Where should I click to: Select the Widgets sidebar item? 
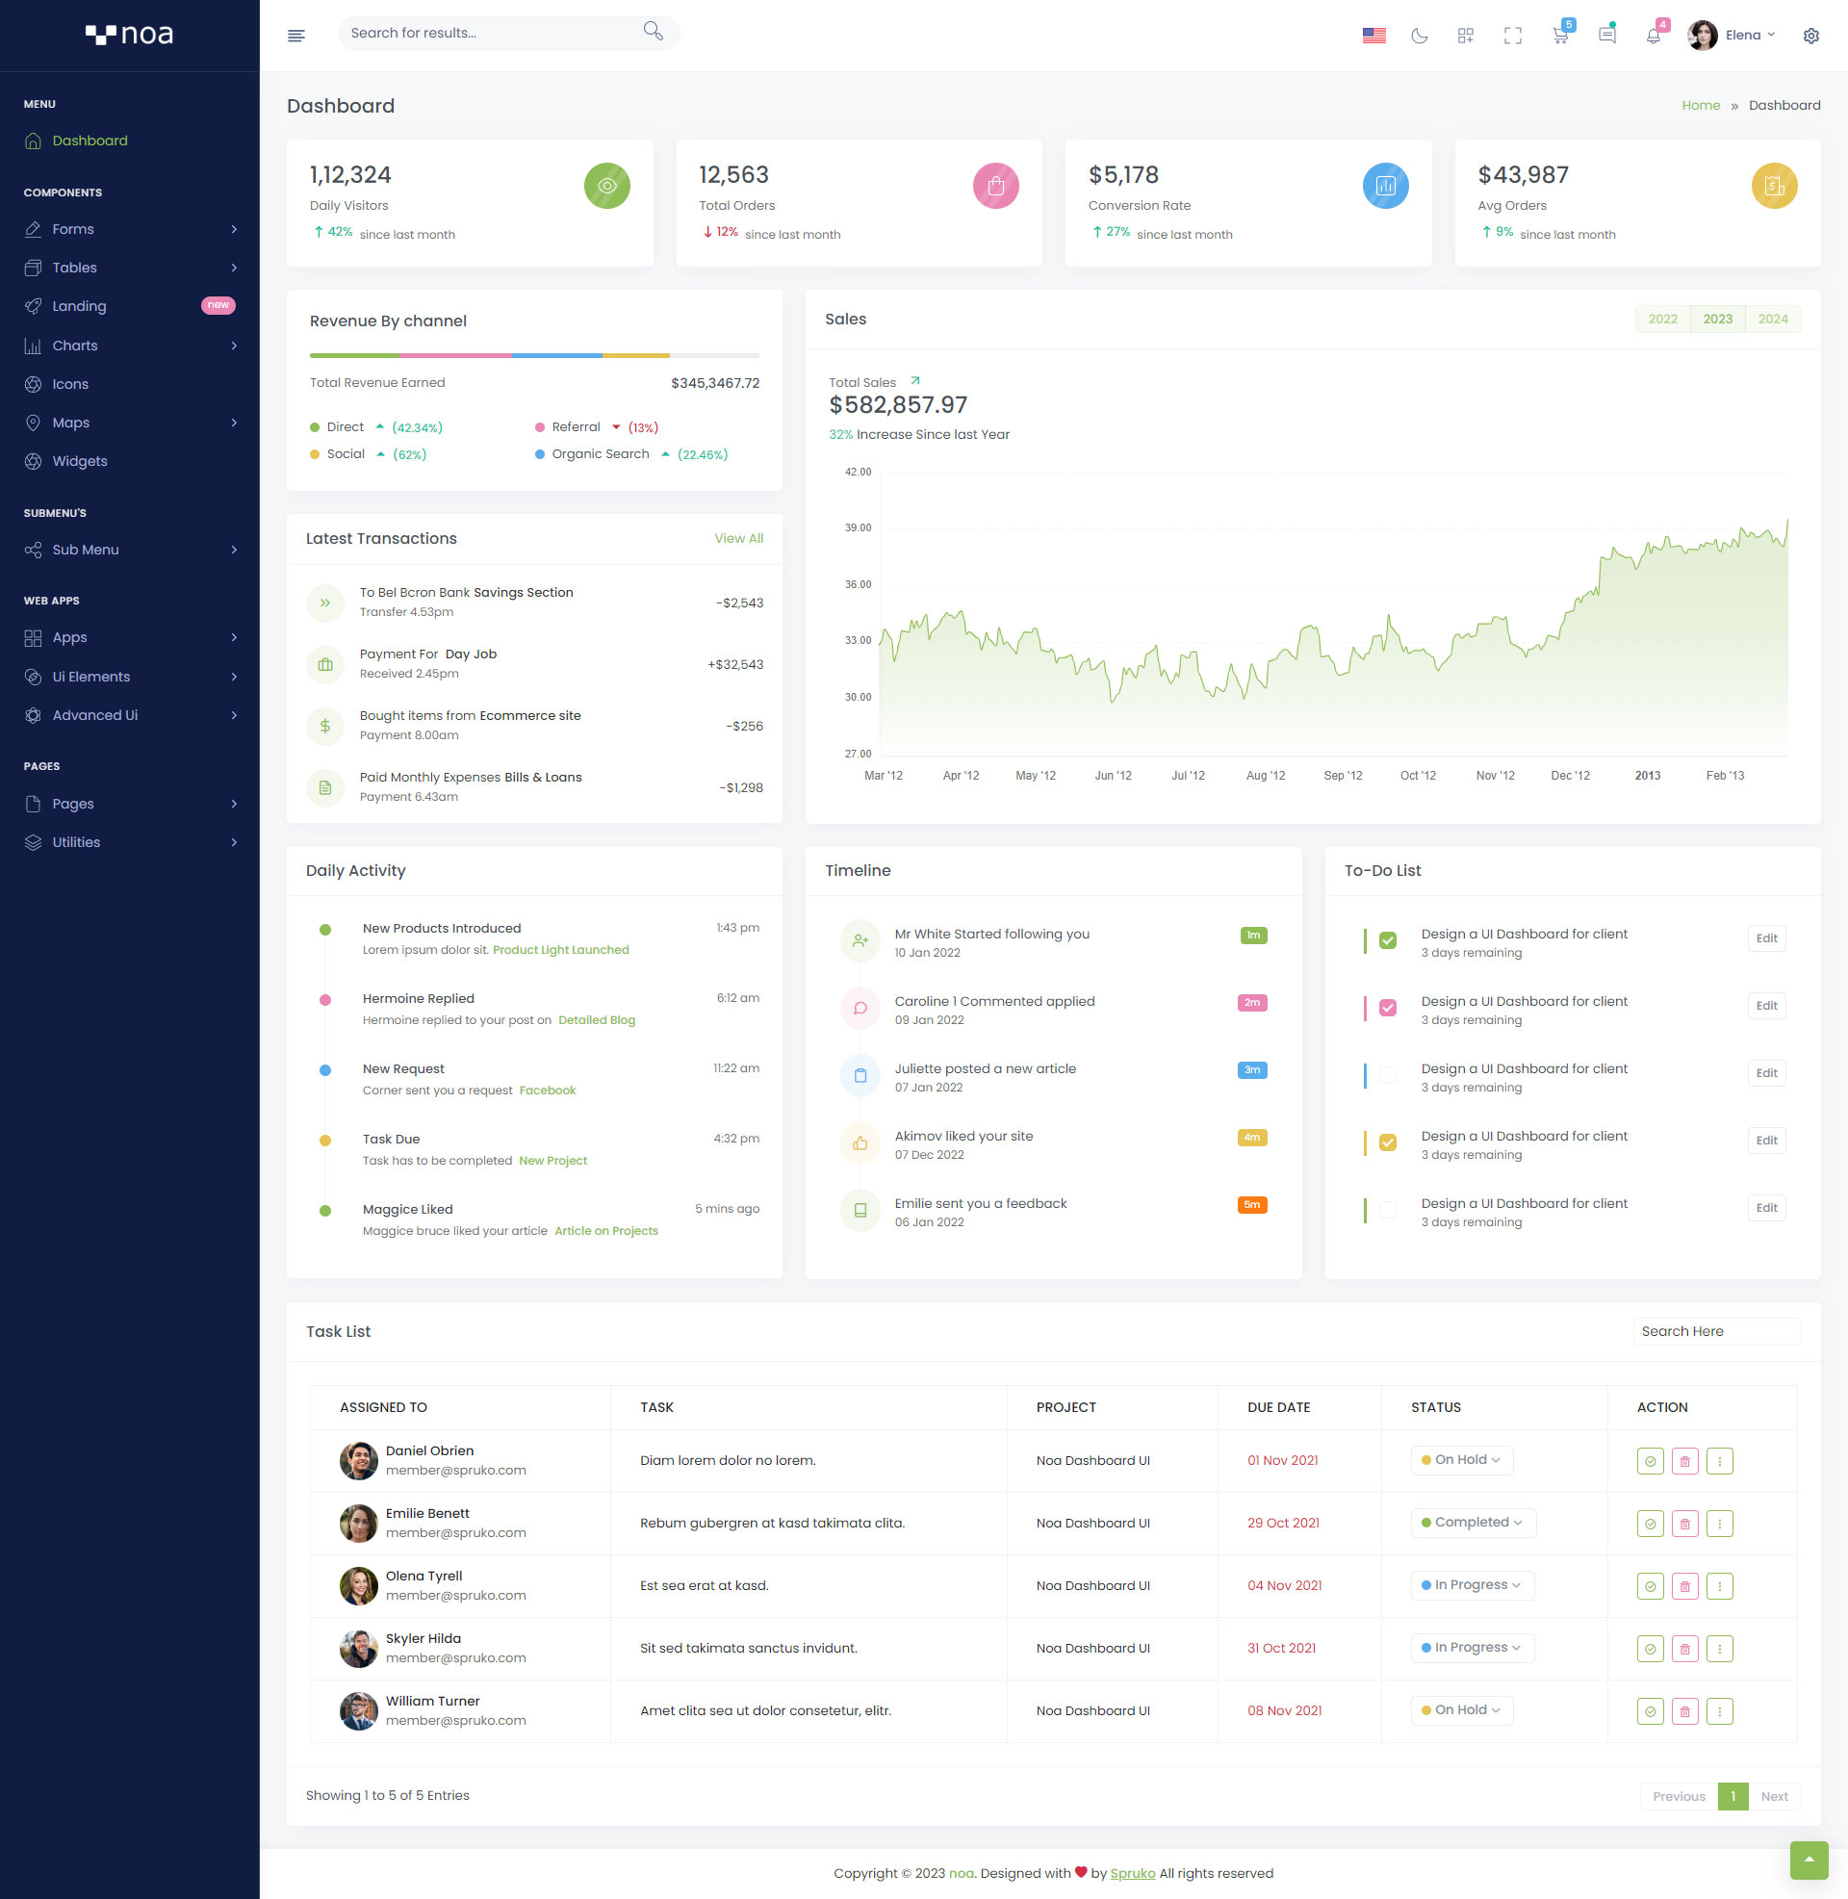click(x=80, y=461)
